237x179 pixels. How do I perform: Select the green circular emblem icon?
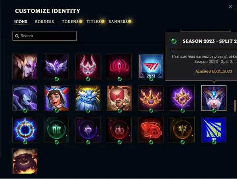click(x=56, y=129)
